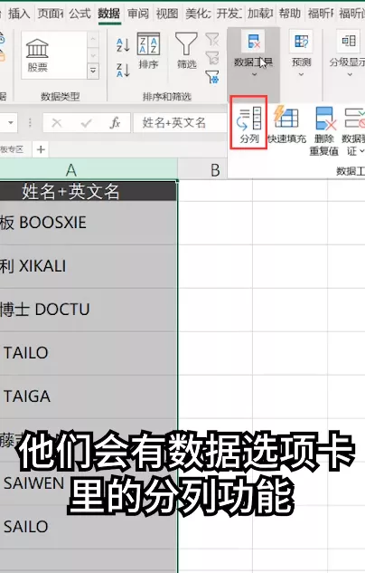Open the 公式 ribbon tab
Screen dimensions: 365x573
click(x=80, y=14)
